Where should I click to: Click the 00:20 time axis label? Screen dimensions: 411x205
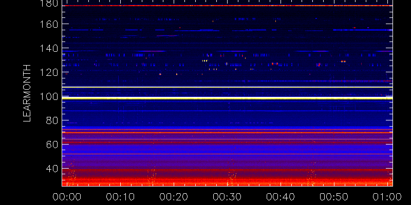click(x=174, y=197)
